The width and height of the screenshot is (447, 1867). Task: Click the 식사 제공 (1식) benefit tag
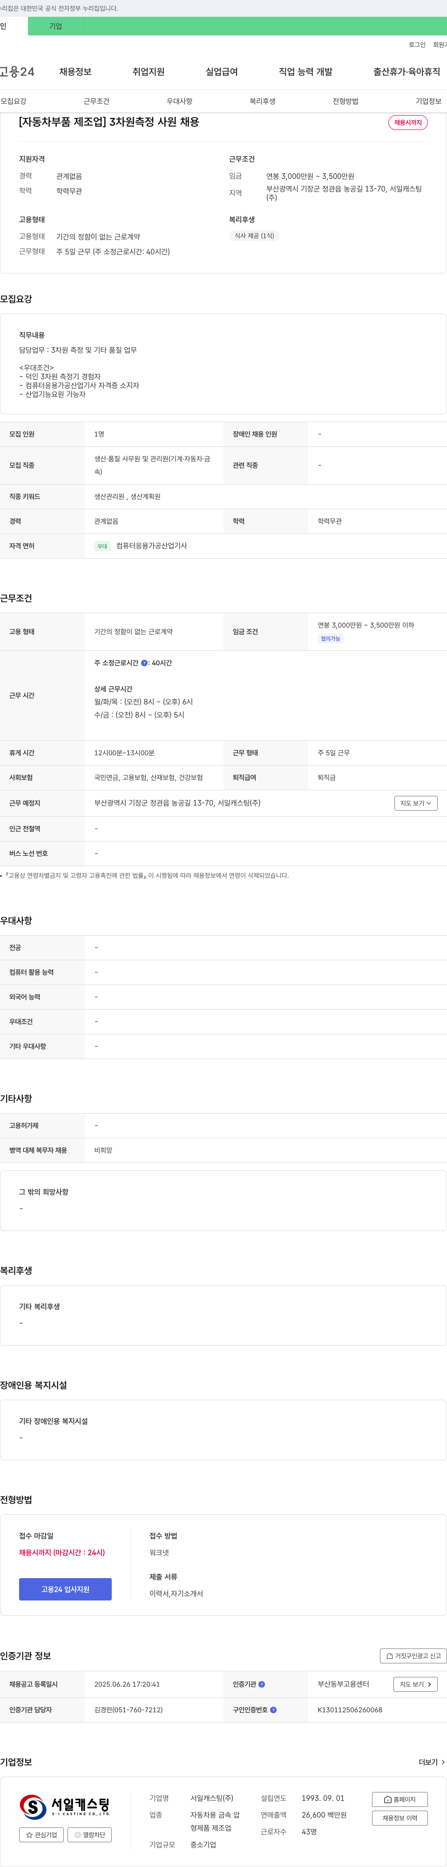pos(254,236)
